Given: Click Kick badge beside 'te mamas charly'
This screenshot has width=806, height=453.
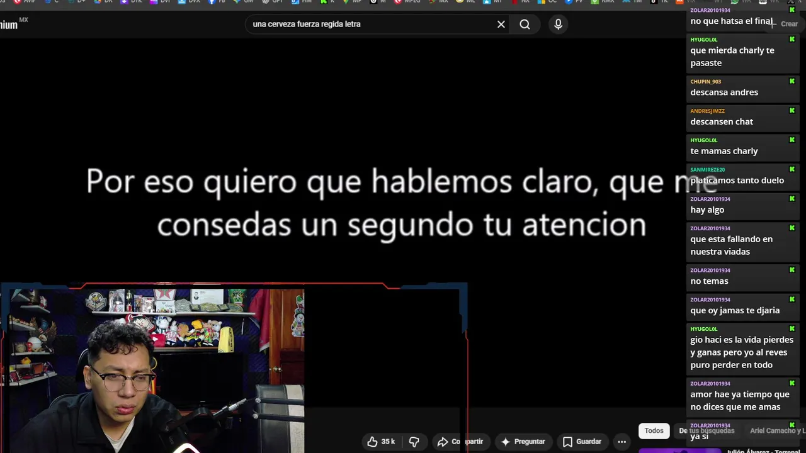Looking at the screenshot, I should (792, 140).
